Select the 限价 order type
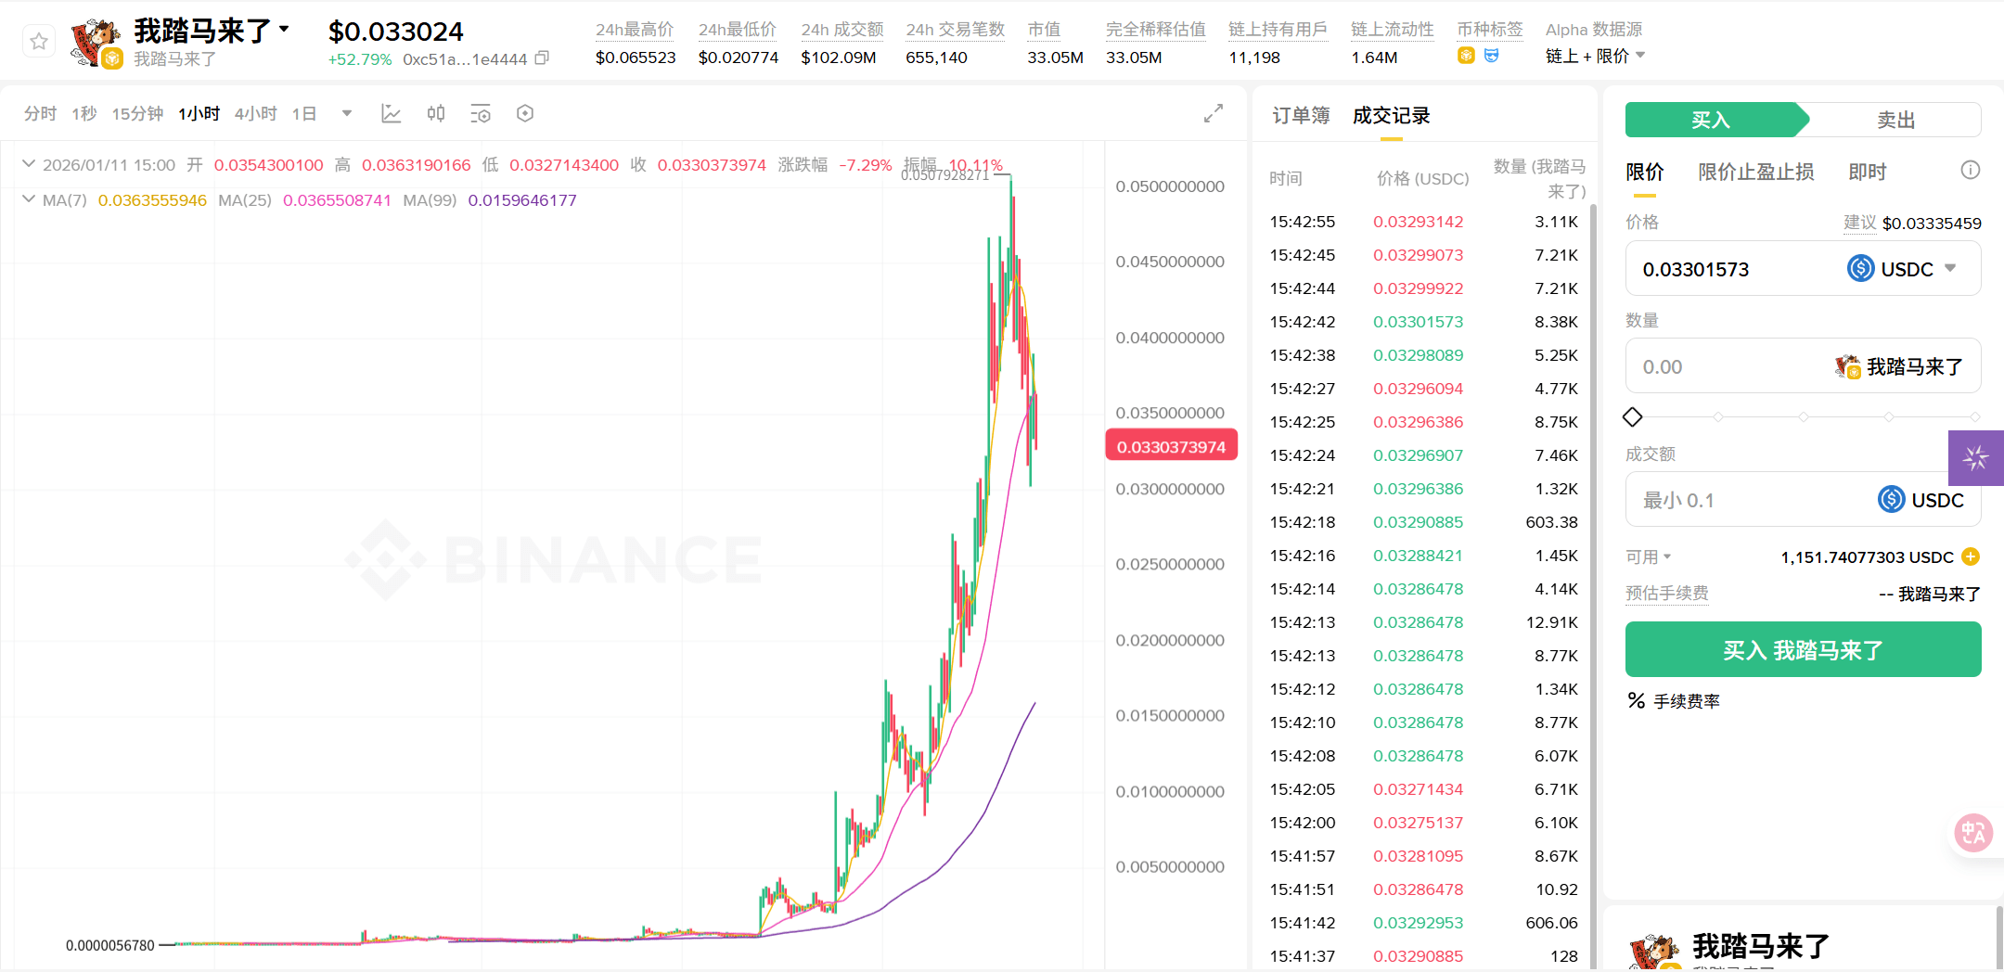This screenshot has height=972, width=2004. [1645, 172]
